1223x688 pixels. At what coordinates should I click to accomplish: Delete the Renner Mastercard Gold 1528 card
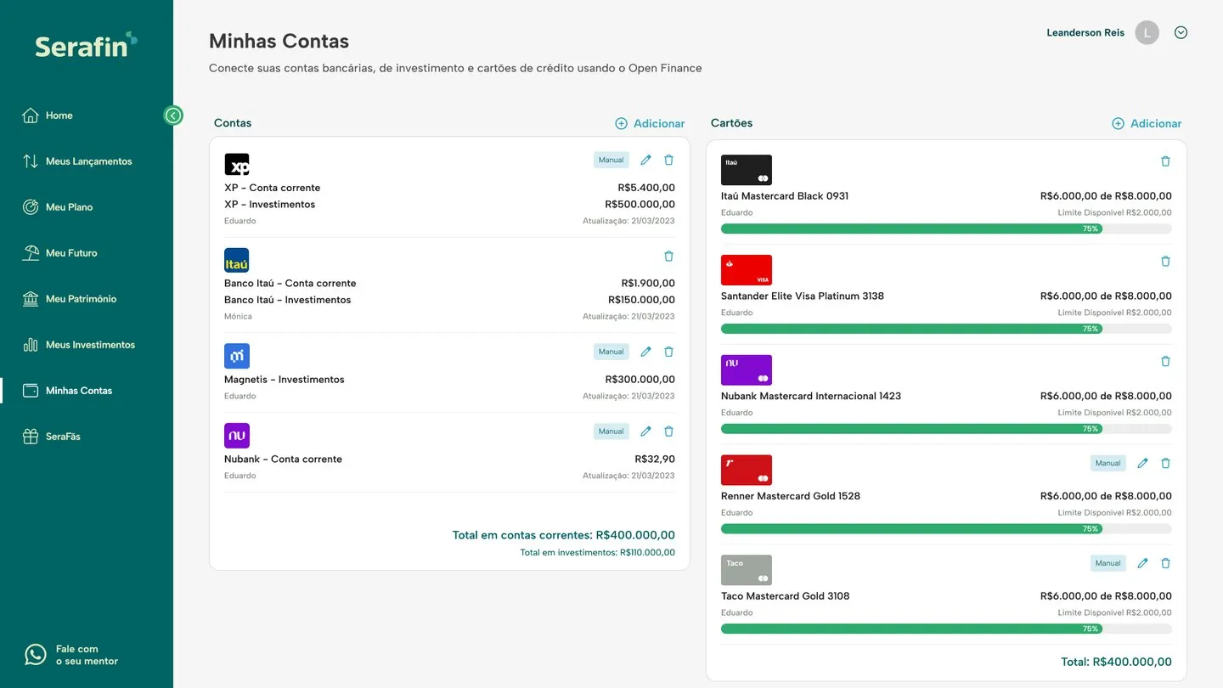point(1165,463)
